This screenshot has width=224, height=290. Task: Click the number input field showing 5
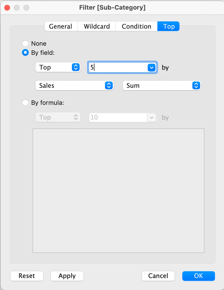117,68
